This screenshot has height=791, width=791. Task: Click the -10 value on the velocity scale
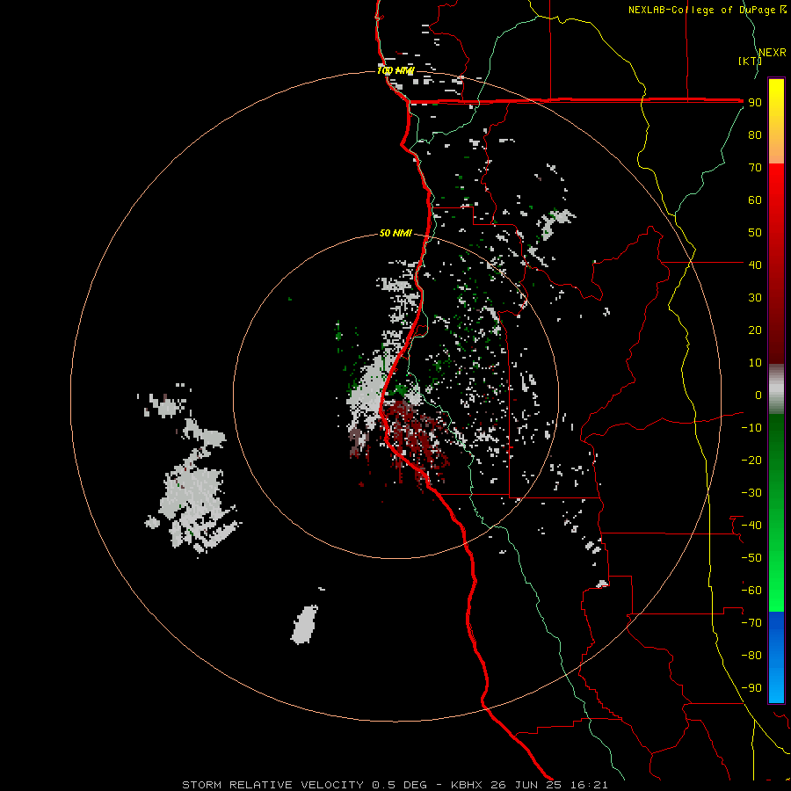click(x=751, y=428)
